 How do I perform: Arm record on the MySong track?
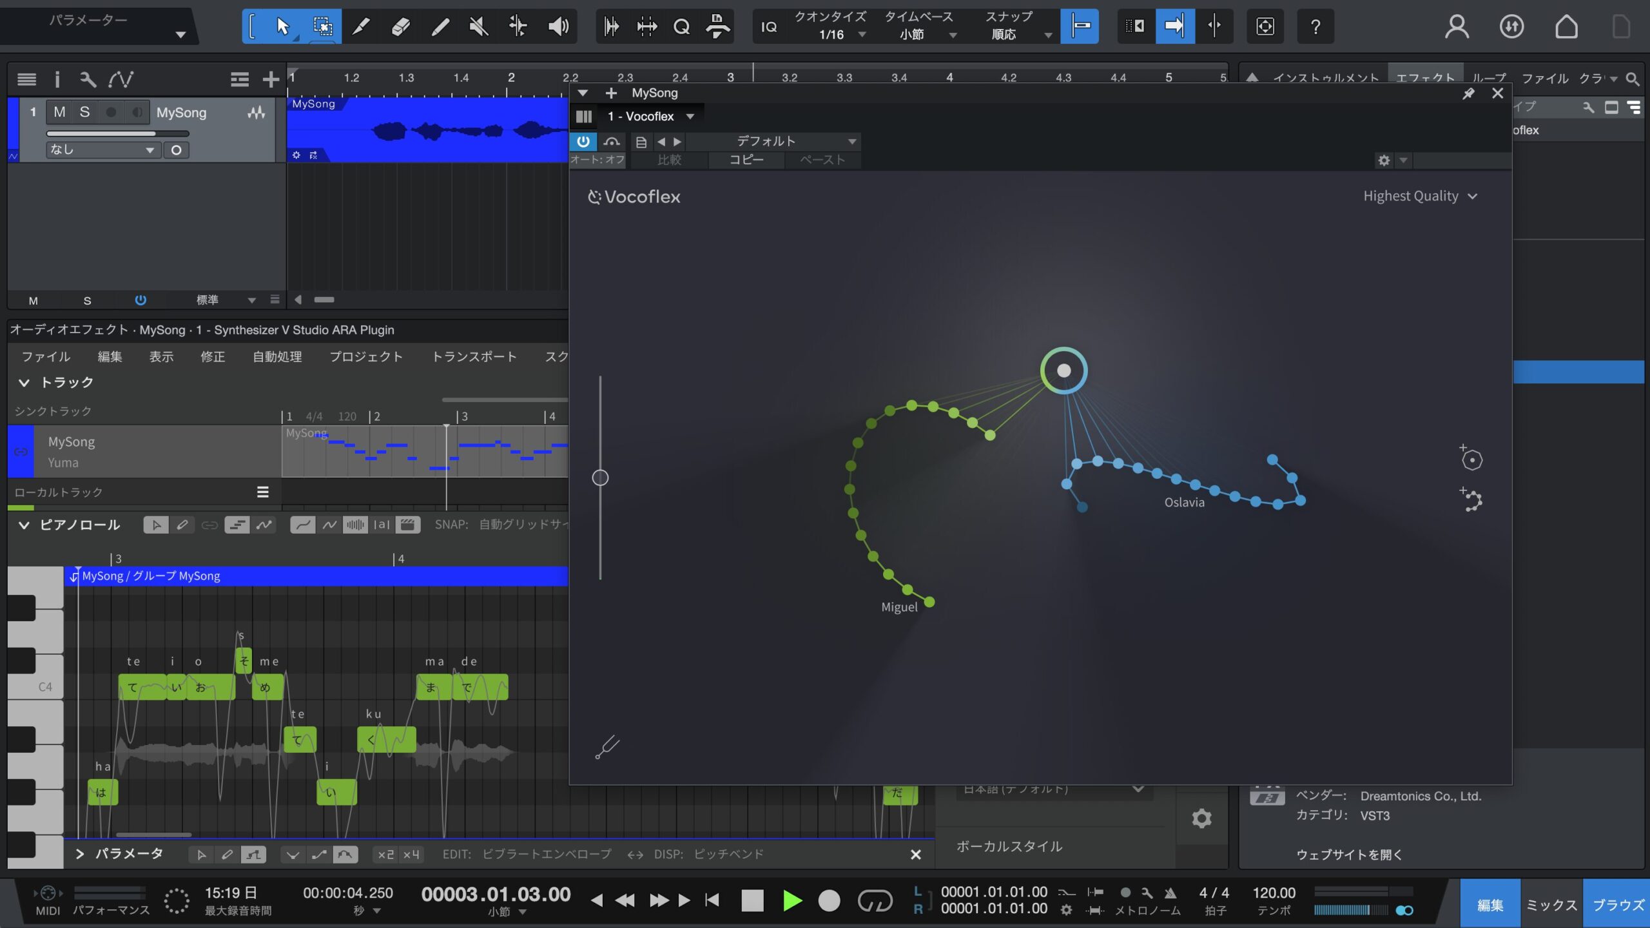coord(111,112)
